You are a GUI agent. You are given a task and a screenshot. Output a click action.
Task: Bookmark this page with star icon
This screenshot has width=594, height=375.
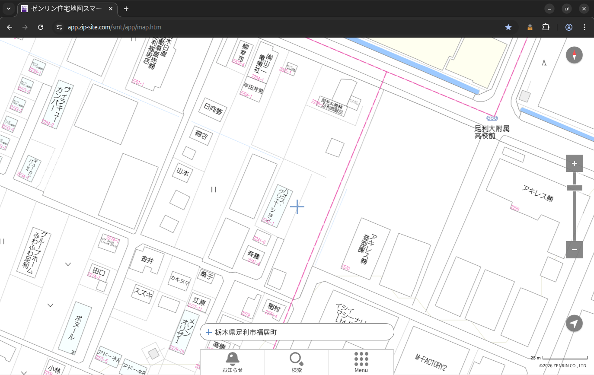click(x=508, y=27)
